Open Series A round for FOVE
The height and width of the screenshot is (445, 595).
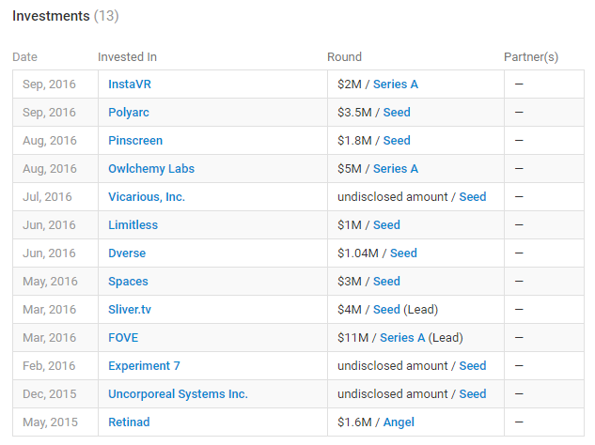click(x=402, y=338)
